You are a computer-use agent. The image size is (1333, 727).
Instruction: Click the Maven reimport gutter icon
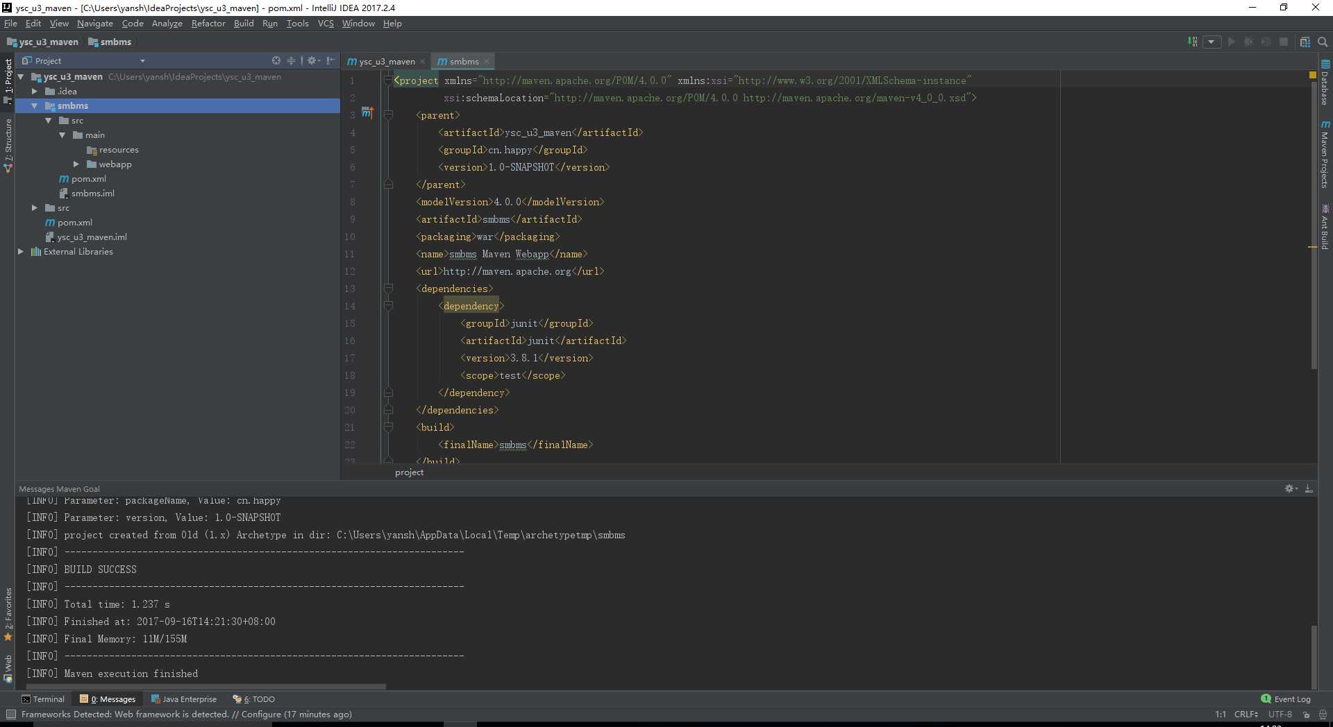367,113
